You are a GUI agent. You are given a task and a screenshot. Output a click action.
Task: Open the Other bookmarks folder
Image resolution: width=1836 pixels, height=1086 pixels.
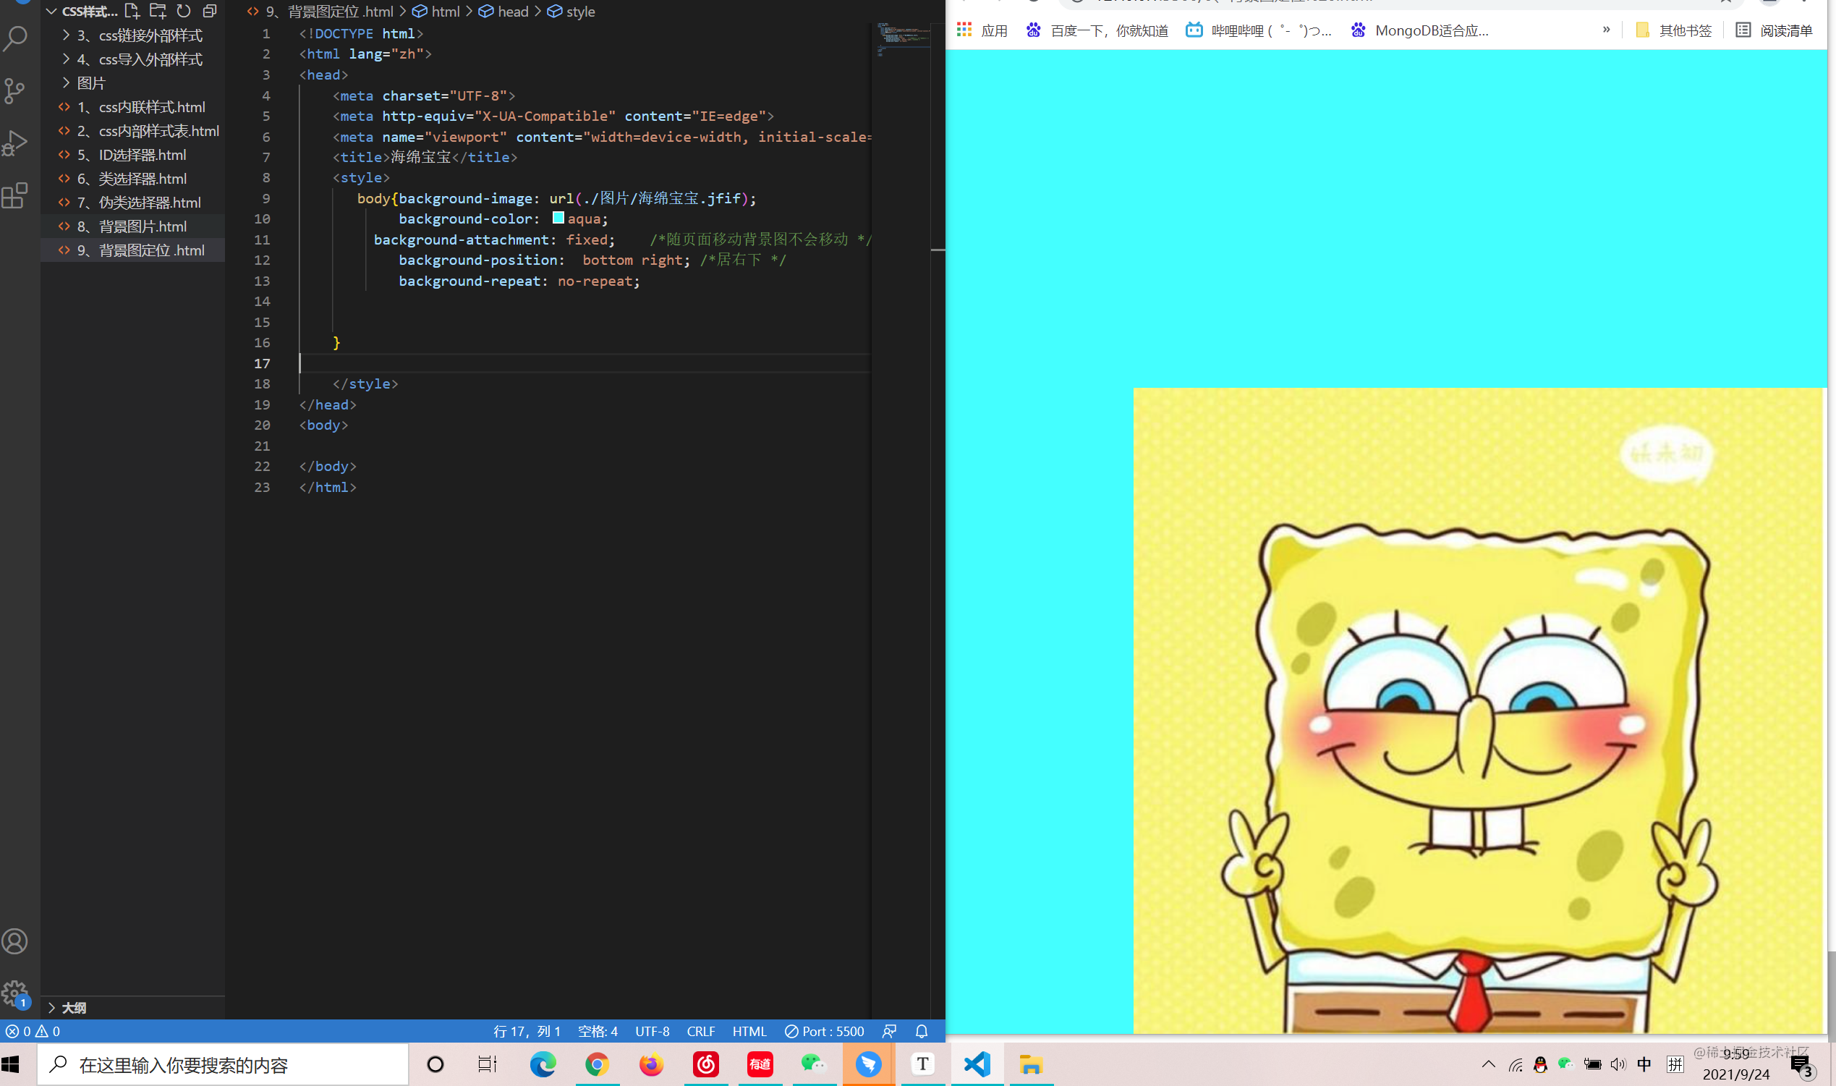(x=1674, y=30)
